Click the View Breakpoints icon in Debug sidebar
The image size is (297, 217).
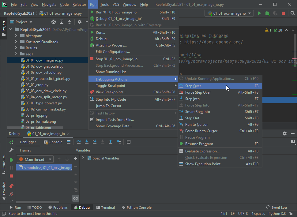(x=11, y=186)
